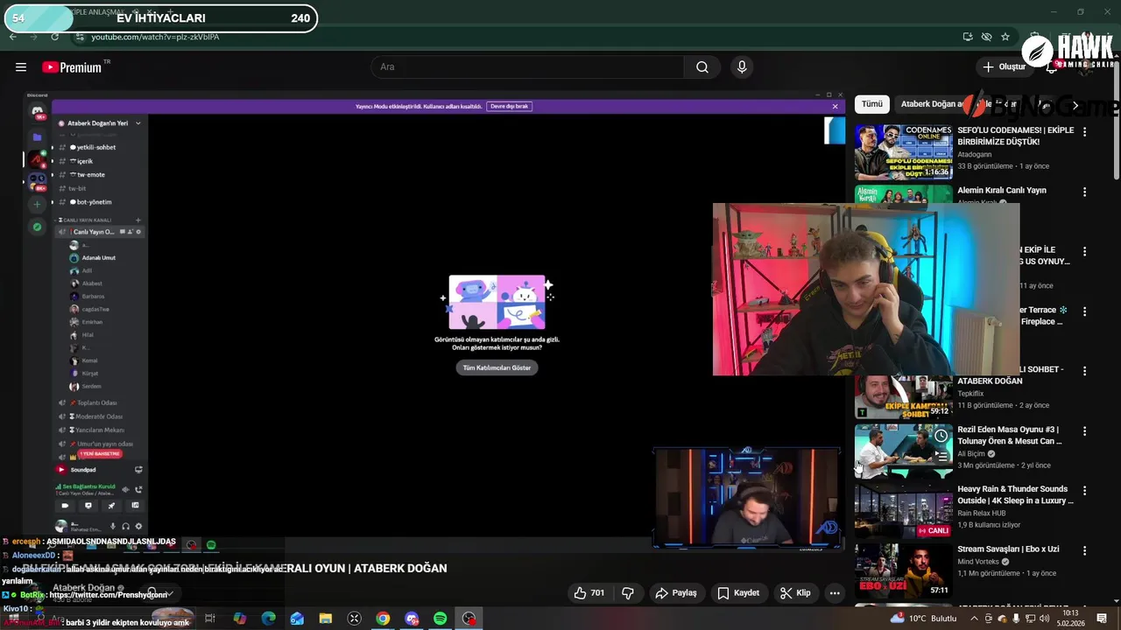Click the 'Paylaş' share button
Screen dimensions: 1121x630
click(676, 593)
